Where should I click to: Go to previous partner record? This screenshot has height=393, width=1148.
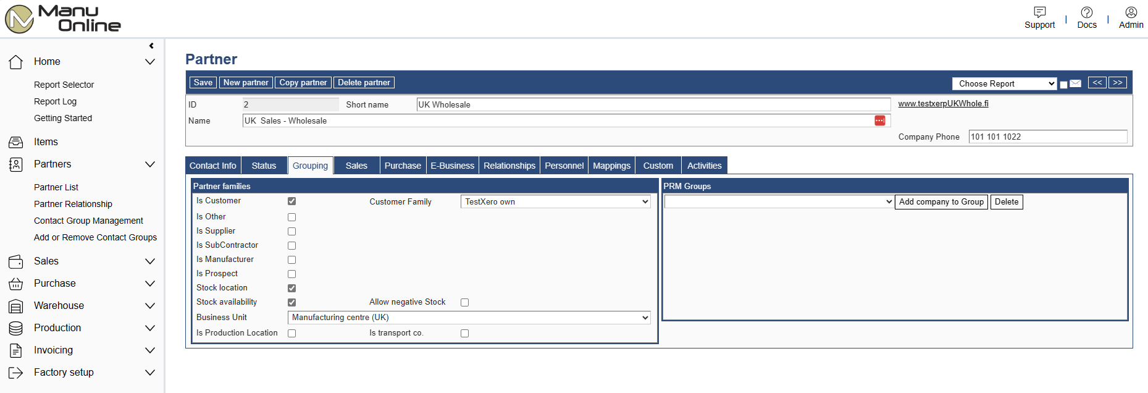[1097, 83]
